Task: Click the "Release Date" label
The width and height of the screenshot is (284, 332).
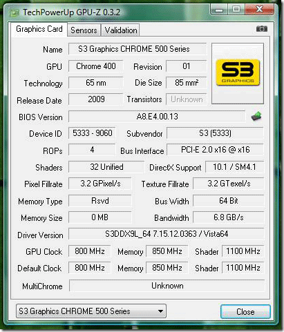Action: [39, 101]
